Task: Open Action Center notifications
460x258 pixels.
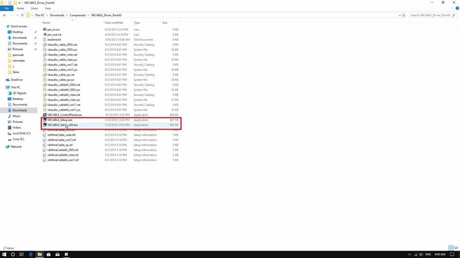Action: [452, 254]
